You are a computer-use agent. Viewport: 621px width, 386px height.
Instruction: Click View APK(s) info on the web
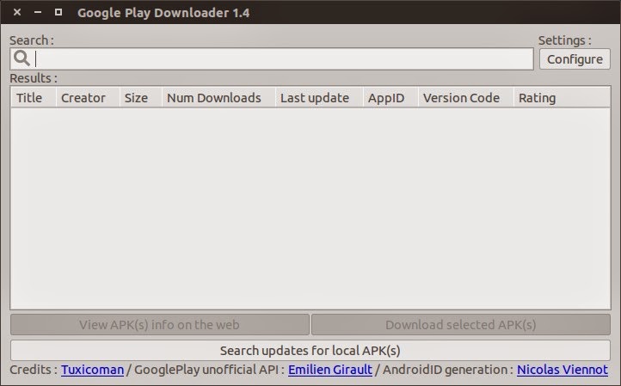coord(160,325)
